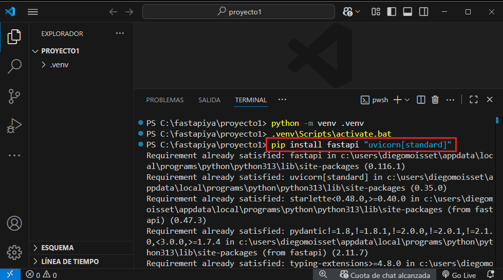
Task: Open the Copilot chat icon in title bar
Action: [348, 12]
